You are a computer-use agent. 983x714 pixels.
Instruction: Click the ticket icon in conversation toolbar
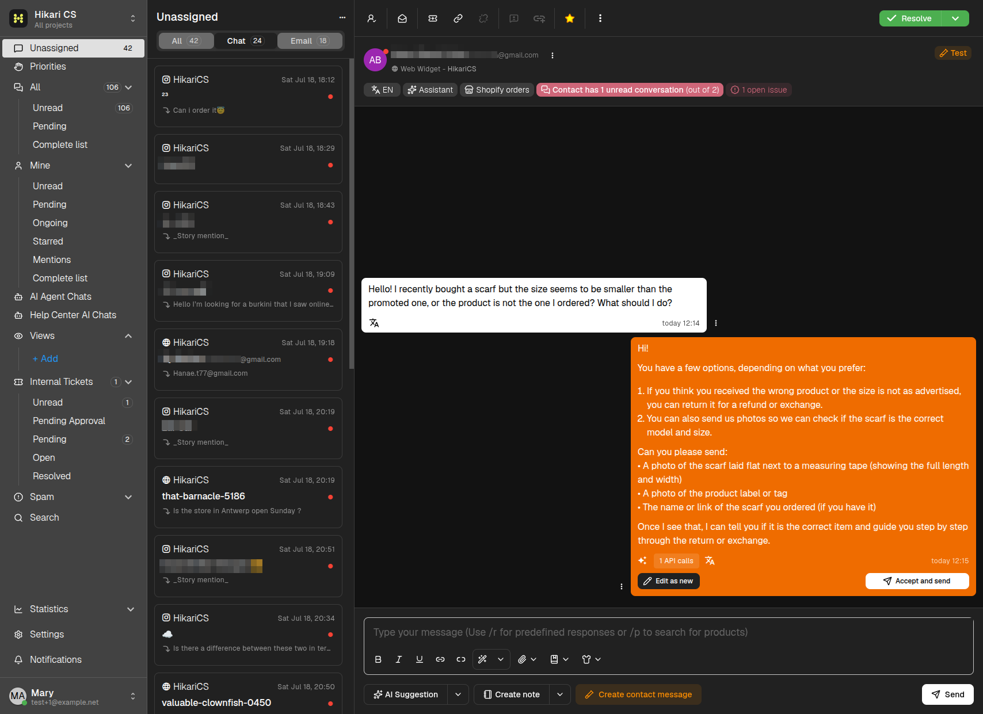(x=433, y=18)
